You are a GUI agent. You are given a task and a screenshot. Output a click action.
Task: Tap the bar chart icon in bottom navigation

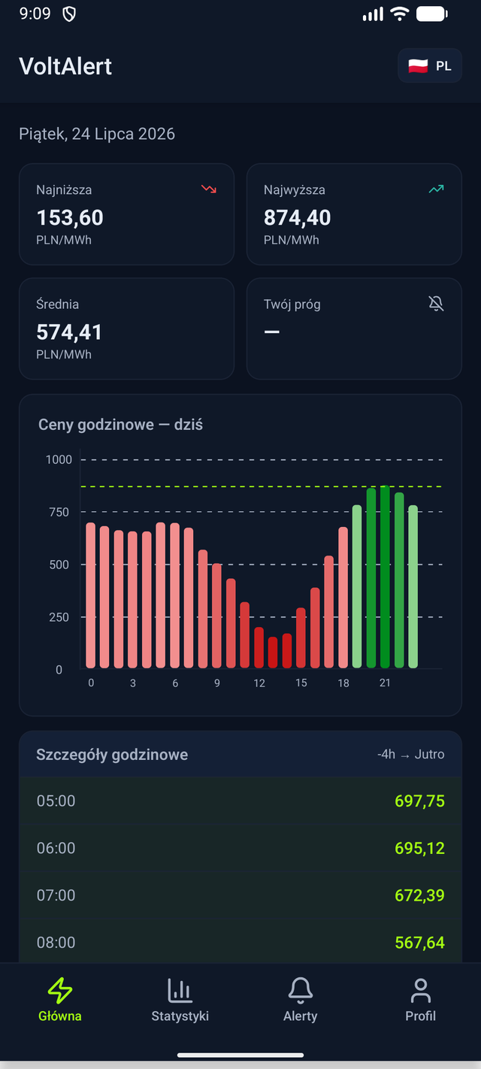coord(180,991)
